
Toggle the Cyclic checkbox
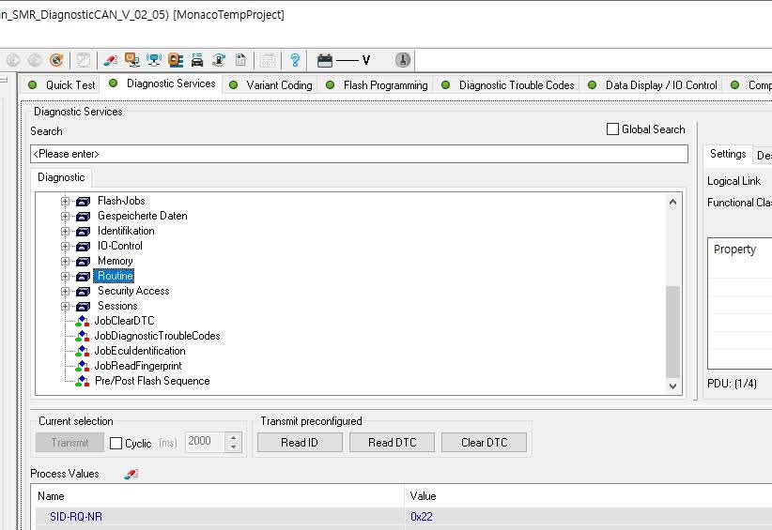pos(116,444)
